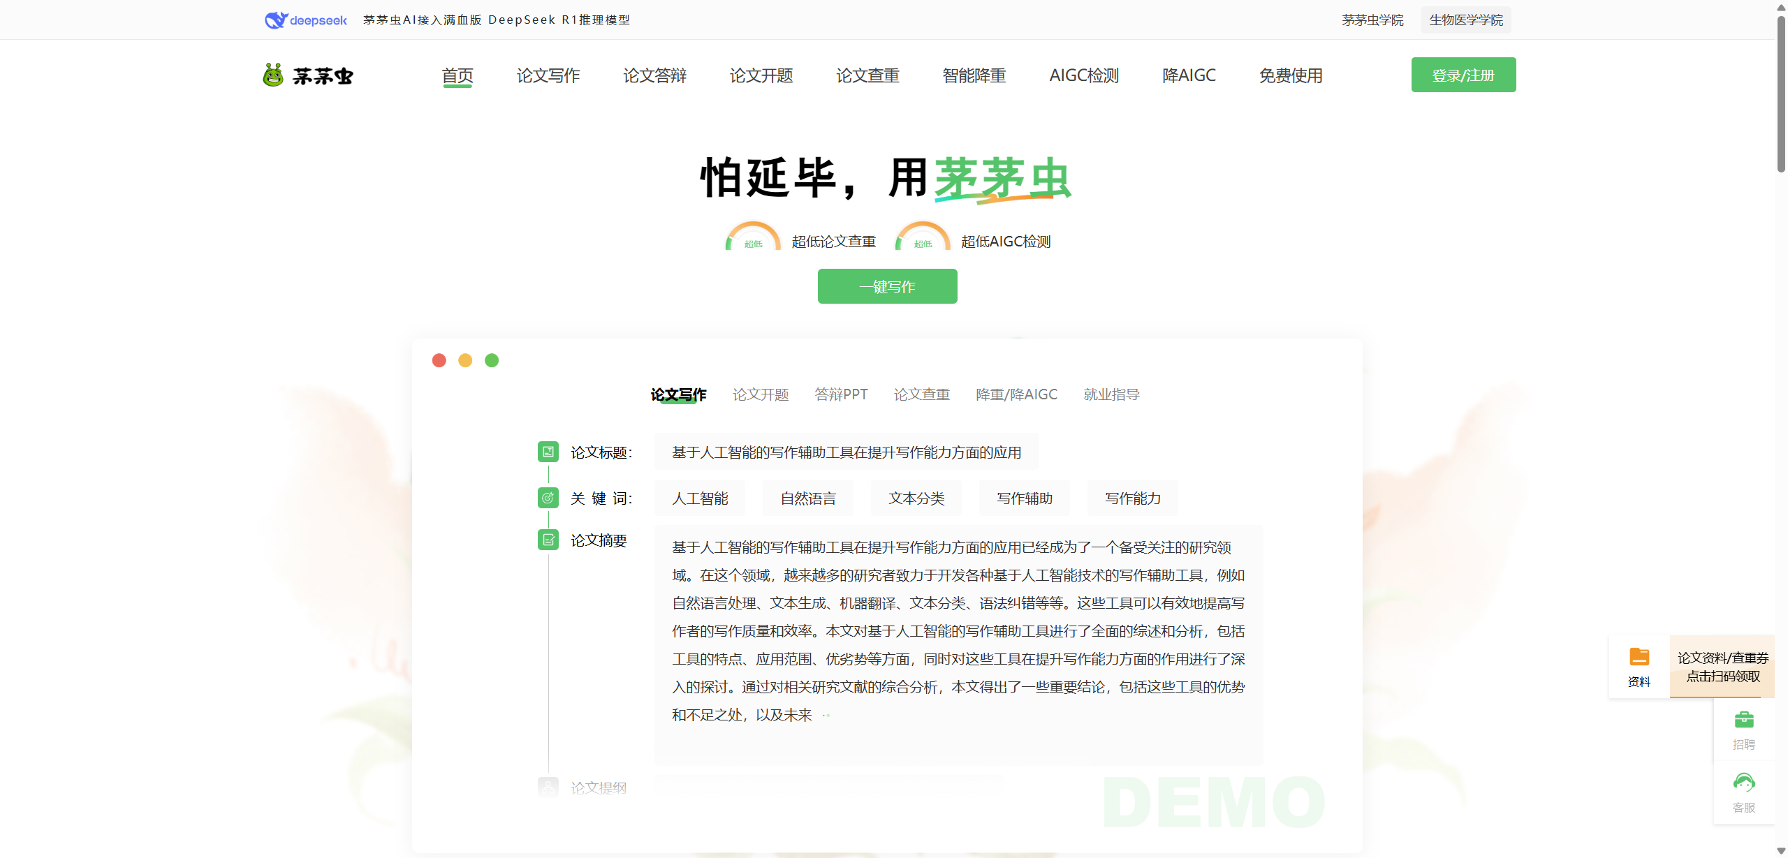This screenshot has height=858, width=1788.
Task: Open the 生物医学学院 link
Action: click(x=1466, y=20)
